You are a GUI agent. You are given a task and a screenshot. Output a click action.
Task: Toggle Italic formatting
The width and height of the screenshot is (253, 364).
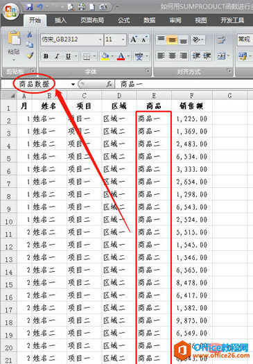click(57, 56)
